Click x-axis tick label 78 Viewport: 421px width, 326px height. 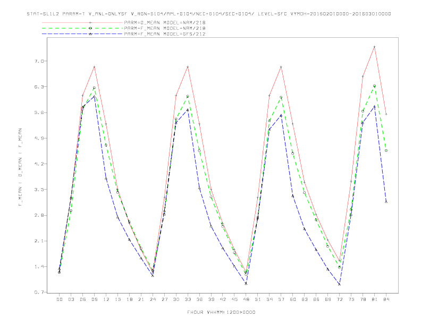[x=363, y=299]
